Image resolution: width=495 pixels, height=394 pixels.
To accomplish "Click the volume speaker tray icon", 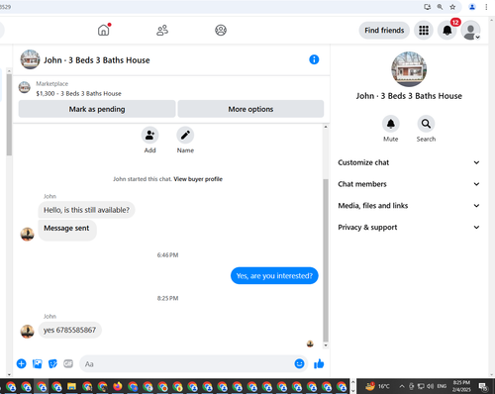I will 430,386.
